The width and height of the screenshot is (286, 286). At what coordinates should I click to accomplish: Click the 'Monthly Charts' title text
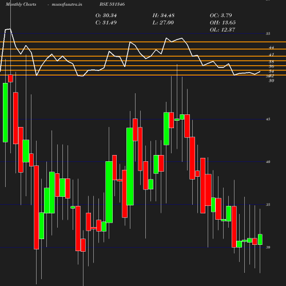pyautogui.click(x=21, y=4)
